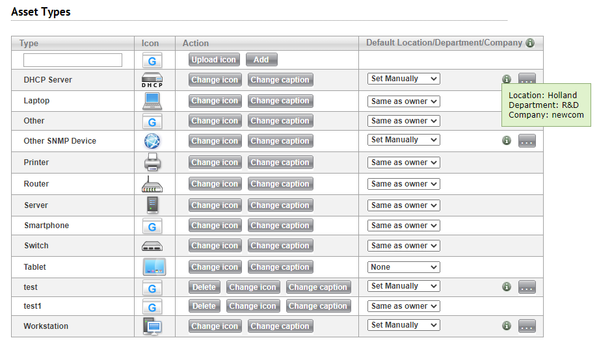Click the Smartphone row default G icon
This screenshot has height=351, width=599.
(152, 226)
